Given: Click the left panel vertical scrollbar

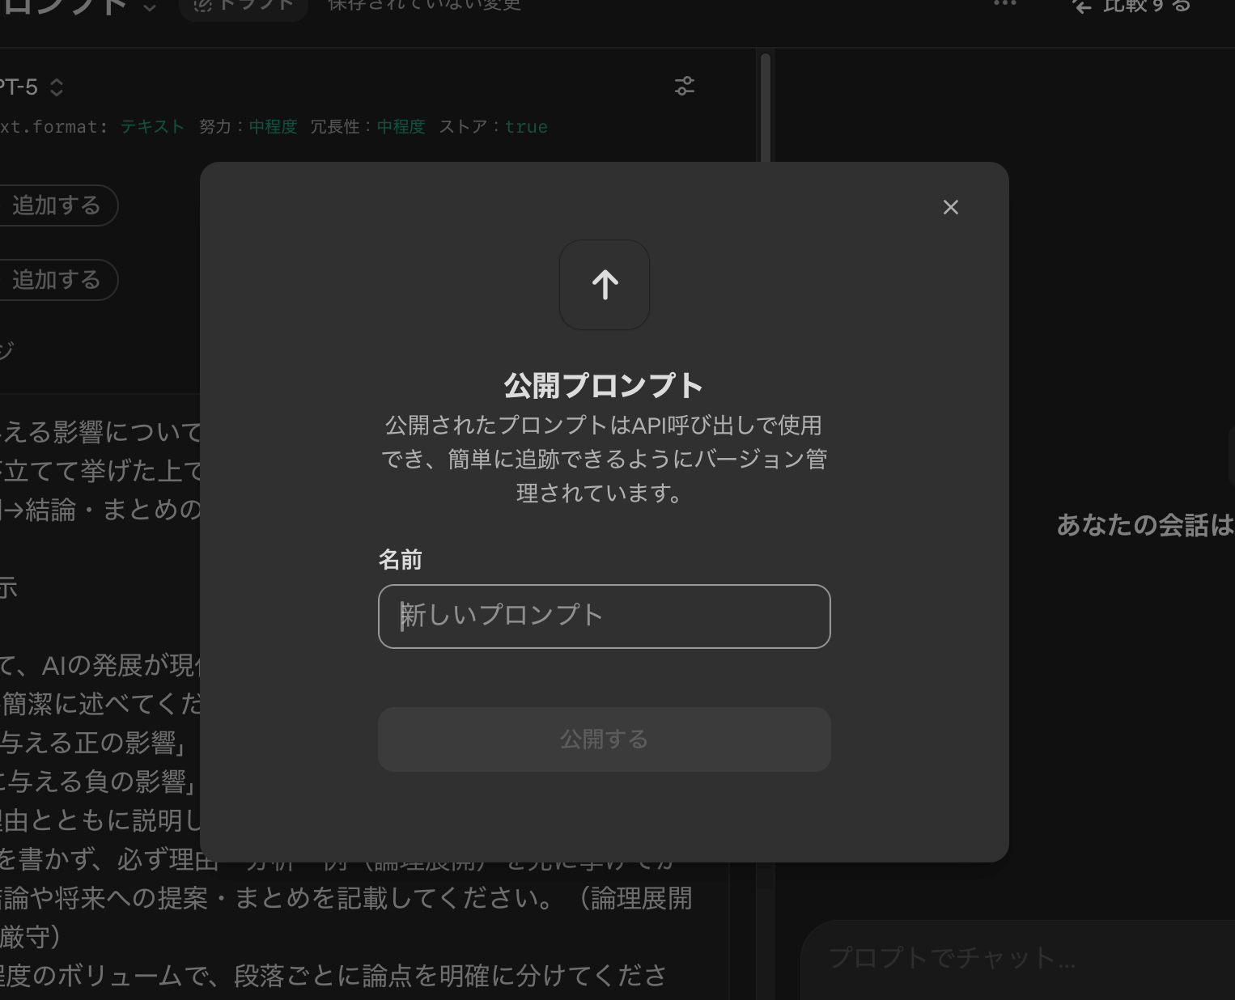Looking at the screenshot, I should point(765,105).
